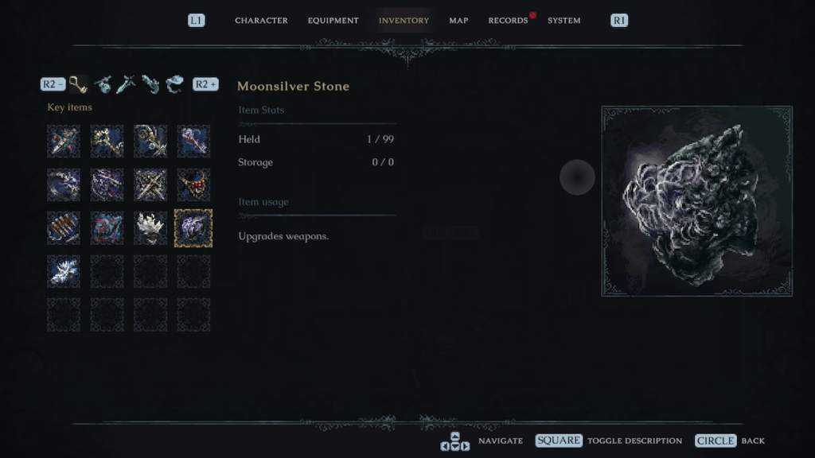The image size is (815, 458).
Task: Select the gauntlet armor category icon
Action: click(150, 84)
